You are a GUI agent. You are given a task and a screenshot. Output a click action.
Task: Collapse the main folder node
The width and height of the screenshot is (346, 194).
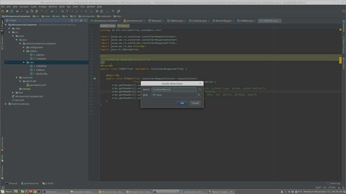click(x=13, y=36)
